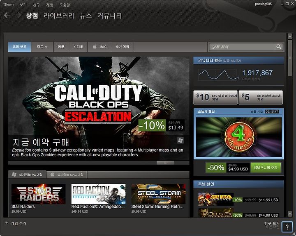The width and height of the screenshot is (296, 236).
Task: Go back with the left arrow
Action: pos(7,15)
